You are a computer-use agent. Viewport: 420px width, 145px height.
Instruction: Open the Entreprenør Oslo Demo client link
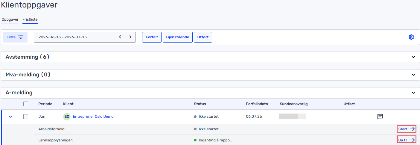[x=93, y=117]
